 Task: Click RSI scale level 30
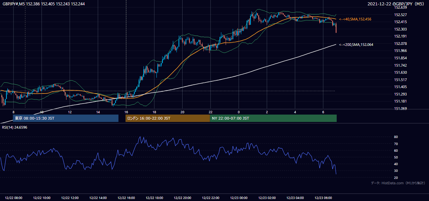396,171
